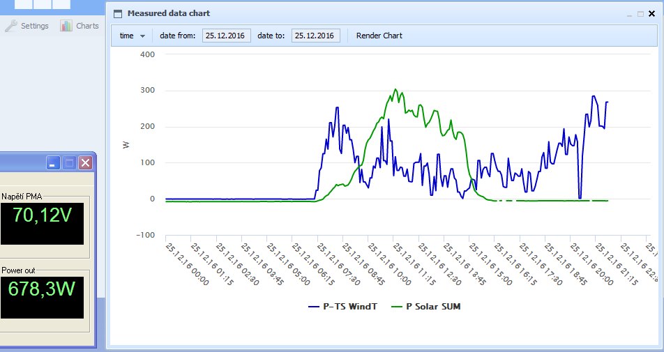Viewport: 664px width, 352px height.
Task: Minimize the small gauge window
Action: tap(54, 163)
